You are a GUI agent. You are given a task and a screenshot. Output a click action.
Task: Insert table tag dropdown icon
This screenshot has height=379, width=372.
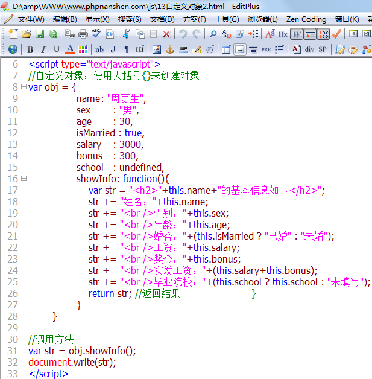227,49
